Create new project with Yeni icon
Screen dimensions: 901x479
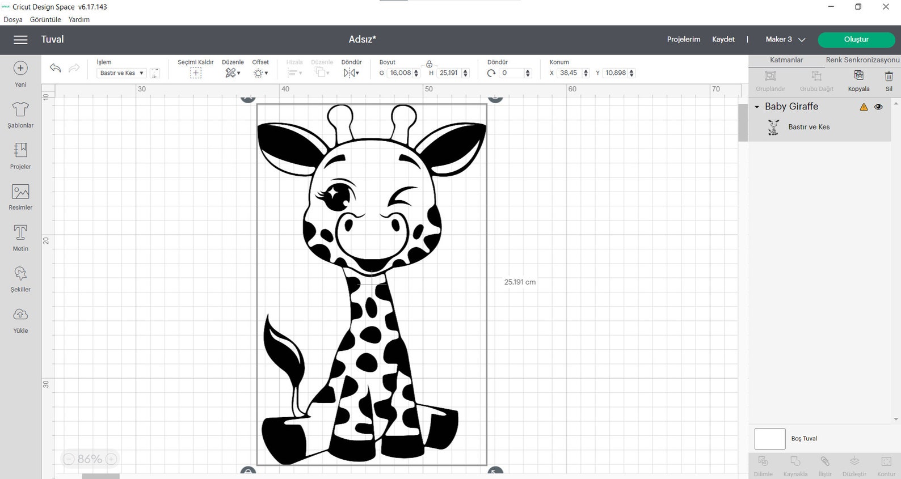pos(20,74)
